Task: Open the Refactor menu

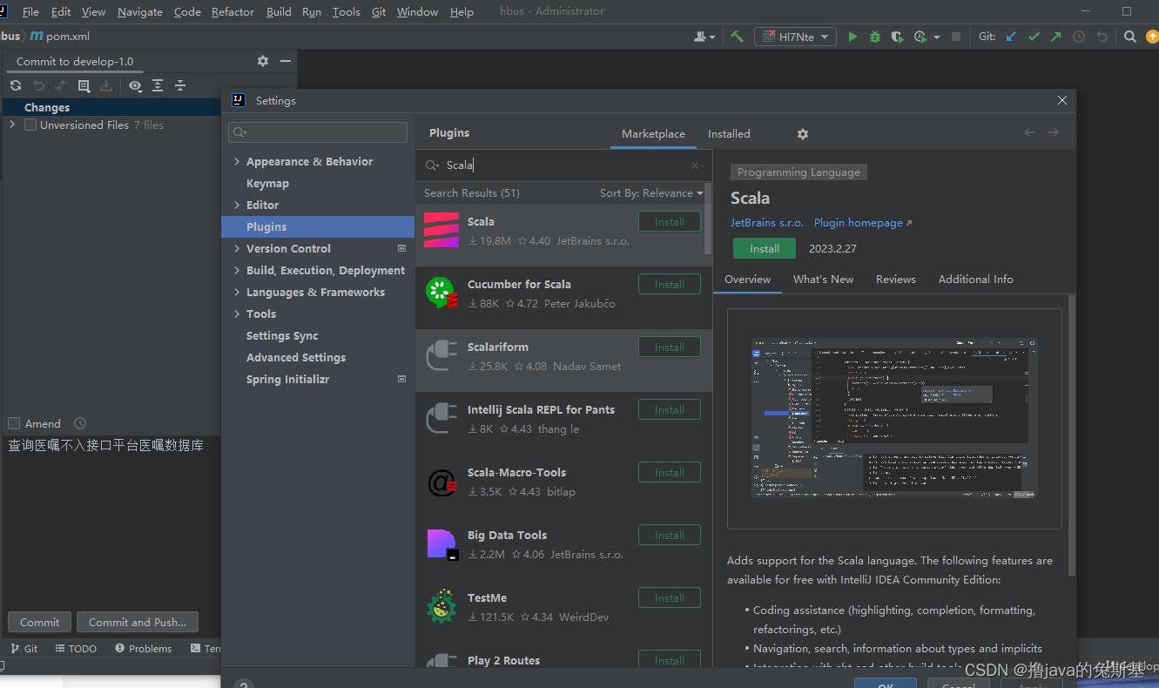Action: coord(232,11)
